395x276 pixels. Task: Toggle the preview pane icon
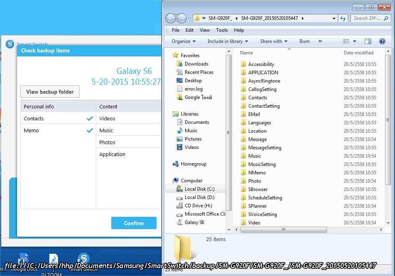368,41
